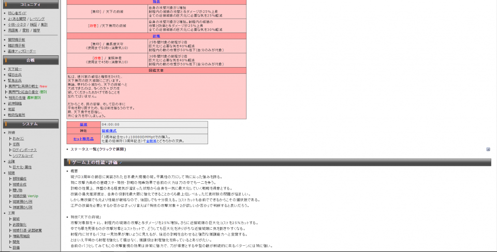Click the 築城 link in the info table
This screenshot has width=497, height=252.
click(x=83, y=124)
